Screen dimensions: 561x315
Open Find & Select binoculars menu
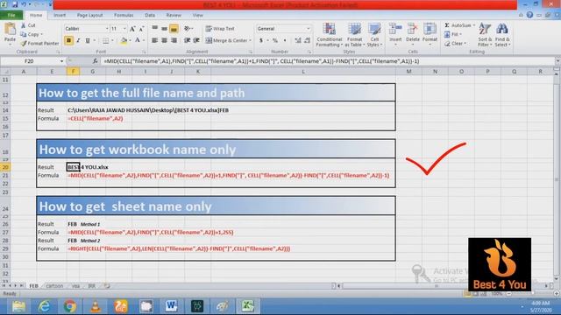[x=502, y=35]
